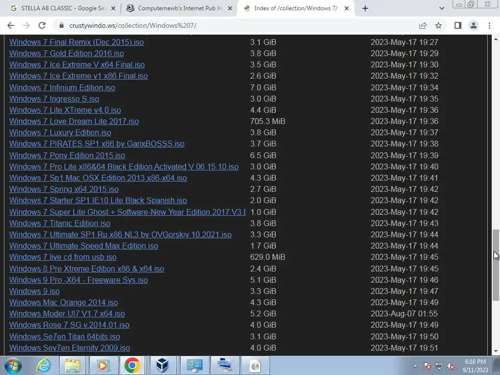
Task: Click the vertical scrollbar thumb
Action: (x=496, y=265)
